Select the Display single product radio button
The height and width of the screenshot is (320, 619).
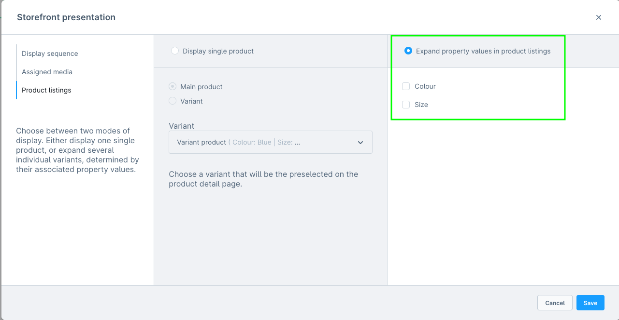[x=175, y=51]
